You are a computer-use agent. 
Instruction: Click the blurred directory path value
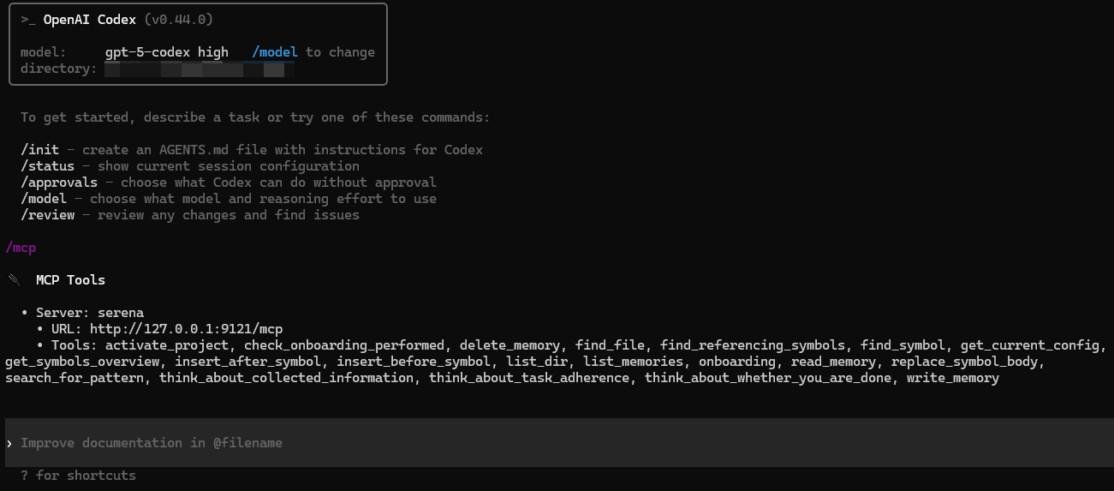(x=199, y=69)
